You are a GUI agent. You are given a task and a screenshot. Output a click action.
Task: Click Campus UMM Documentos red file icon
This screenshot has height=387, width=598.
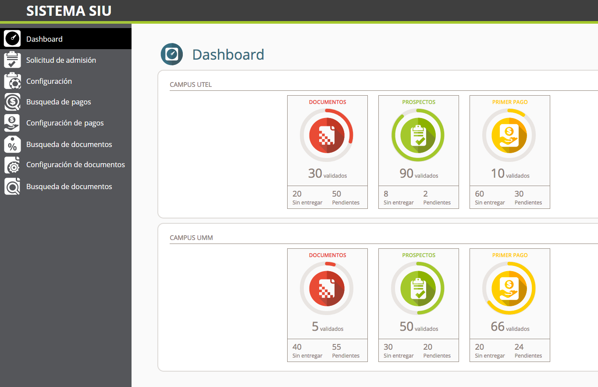(x=327, y=288)
